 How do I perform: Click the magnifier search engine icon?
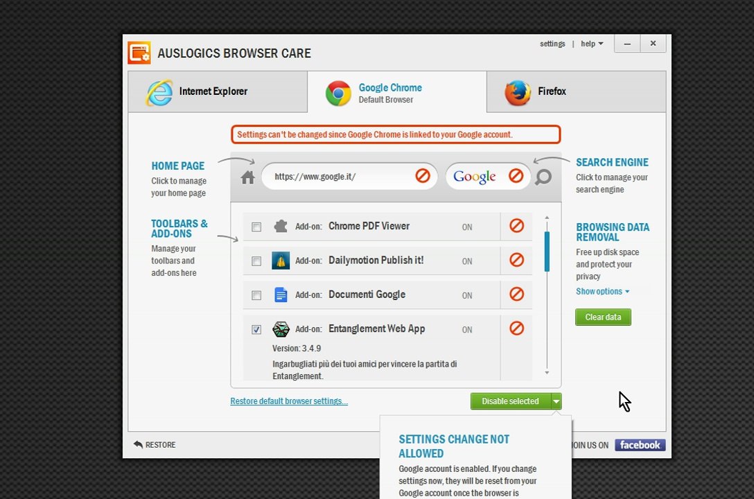point(543,177)
